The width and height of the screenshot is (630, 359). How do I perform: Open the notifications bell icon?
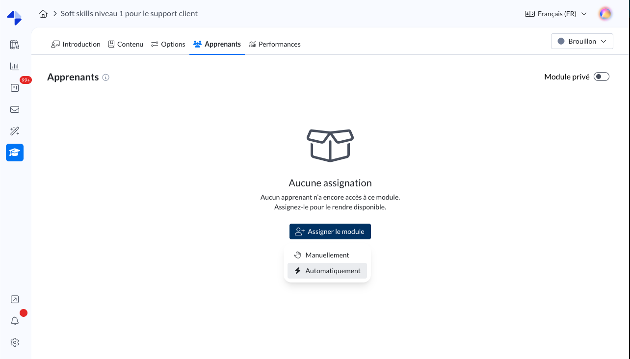point(15,321)
